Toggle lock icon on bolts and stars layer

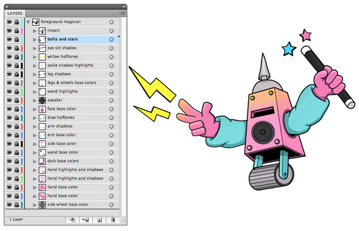coord(17,39)
